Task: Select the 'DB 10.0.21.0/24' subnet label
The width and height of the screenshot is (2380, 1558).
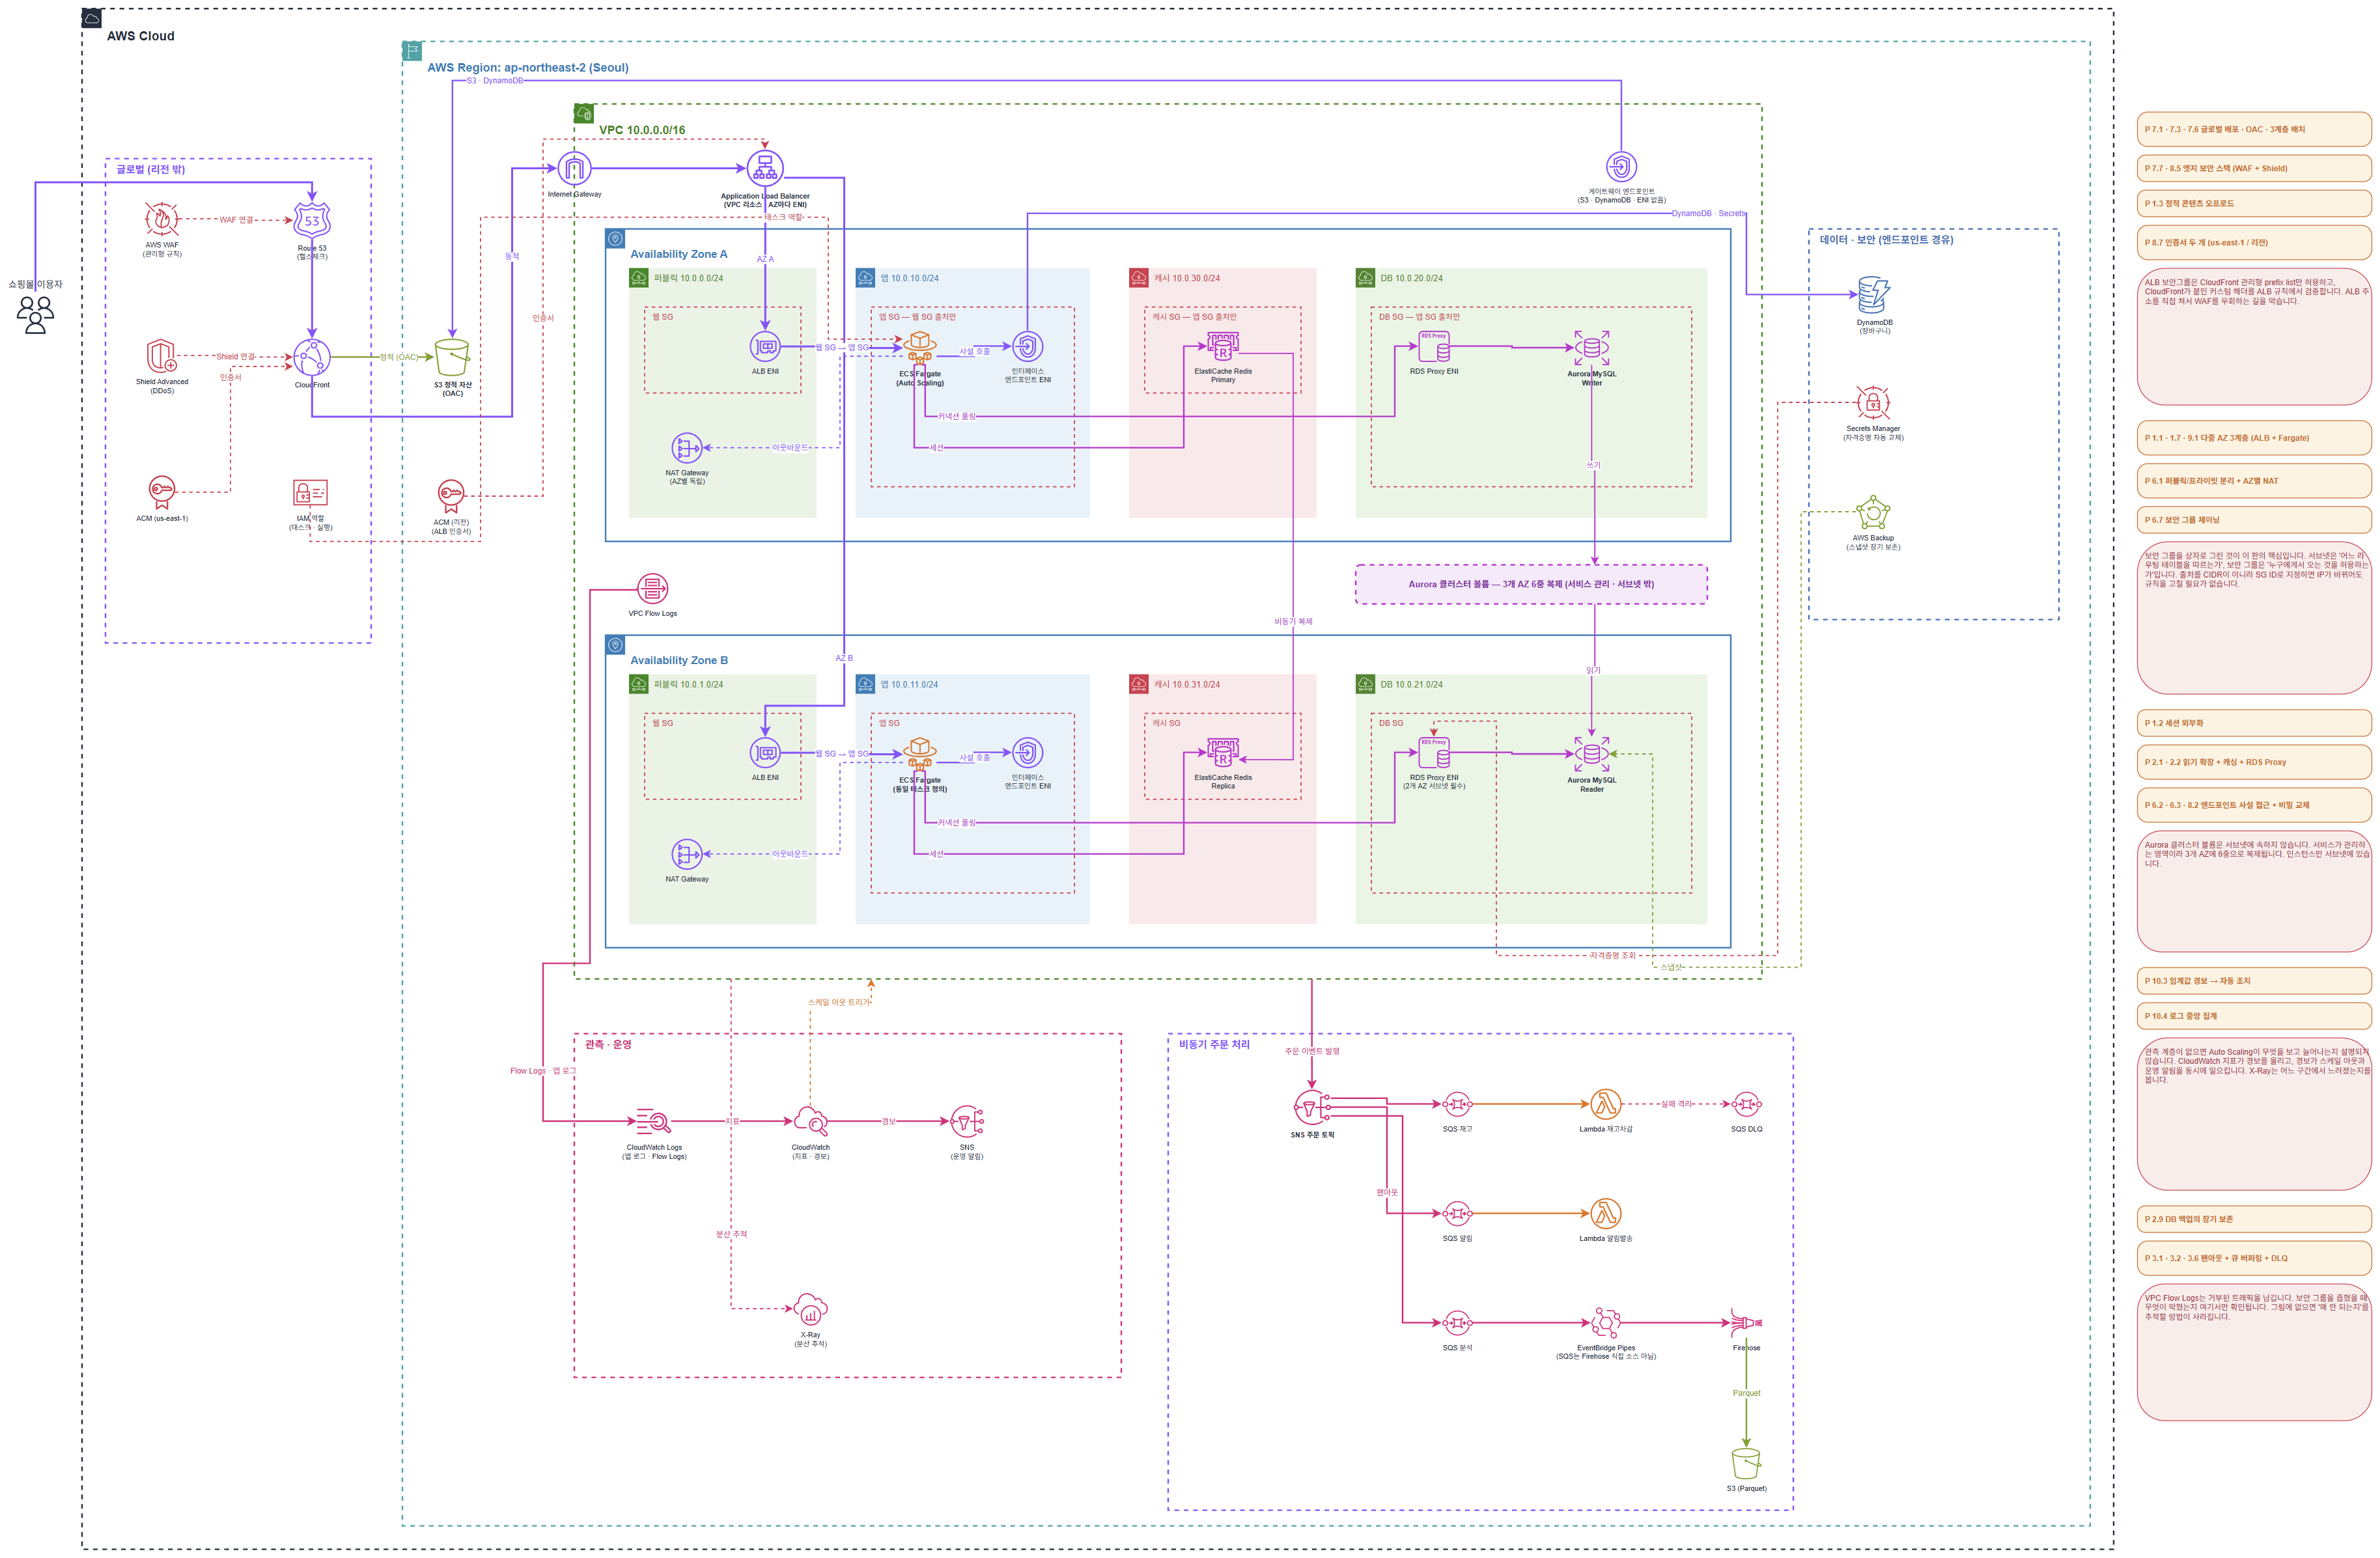Action: pyautogui.click(x=1411, y=684)
